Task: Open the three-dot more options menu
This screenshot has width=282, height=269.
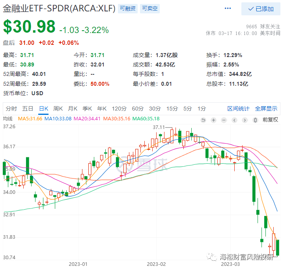Action: point(228,8)
